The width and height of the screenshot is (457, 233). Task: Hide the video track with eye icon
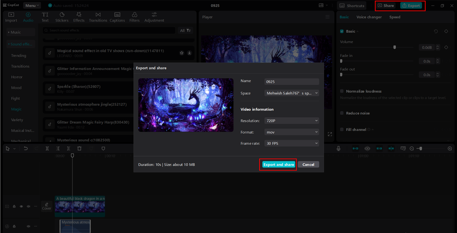click(21, 206)
